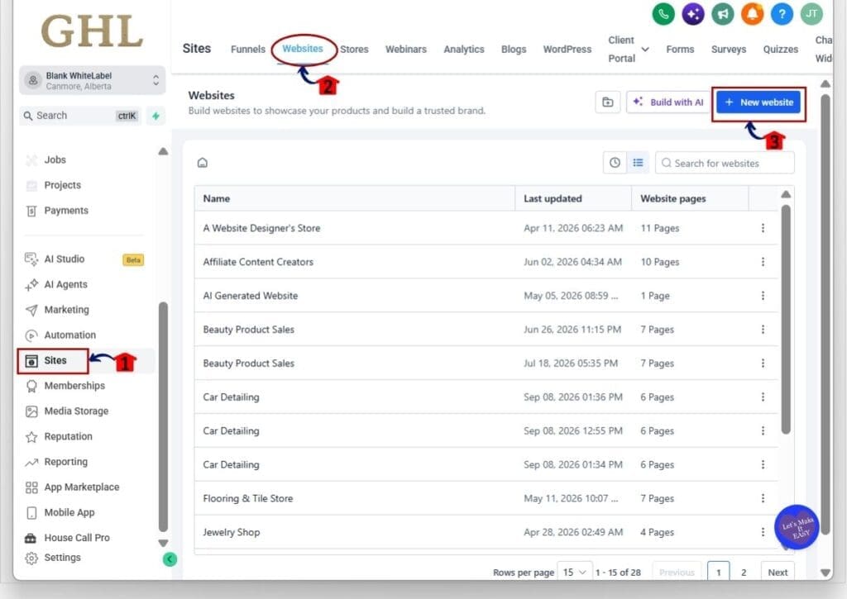Image resolution: width=847 pixels, height=599 pixels.
Task: Open Reporting in sidebar
Action: coord(66,462)
